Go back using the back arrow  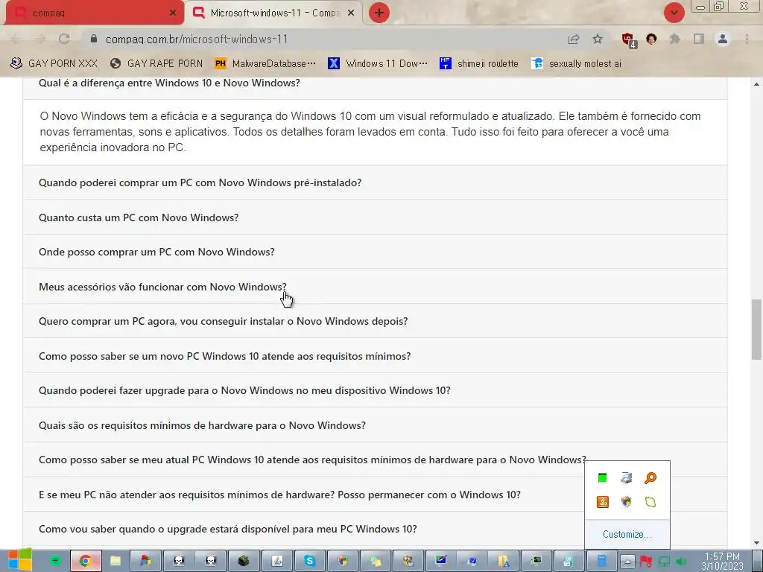pyautogui.click(x=16, y=39)
